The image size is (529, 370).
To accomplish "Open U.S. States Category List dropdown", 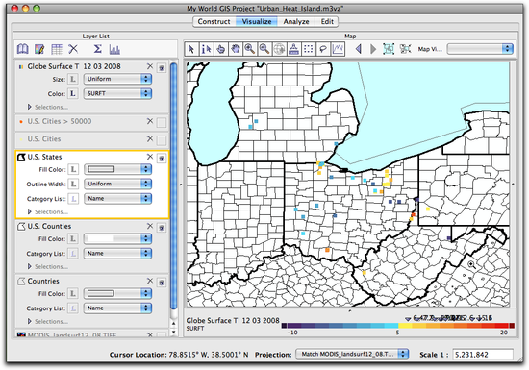I will (x=117, y=199).
